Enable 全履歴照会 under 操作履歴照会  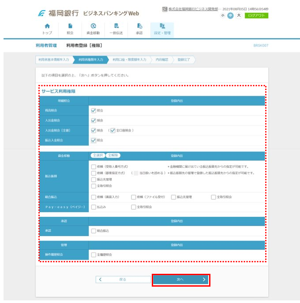point(93,255)
